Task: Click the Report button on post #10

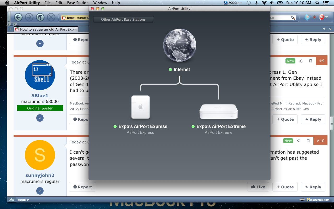Action: click(82, 187)
